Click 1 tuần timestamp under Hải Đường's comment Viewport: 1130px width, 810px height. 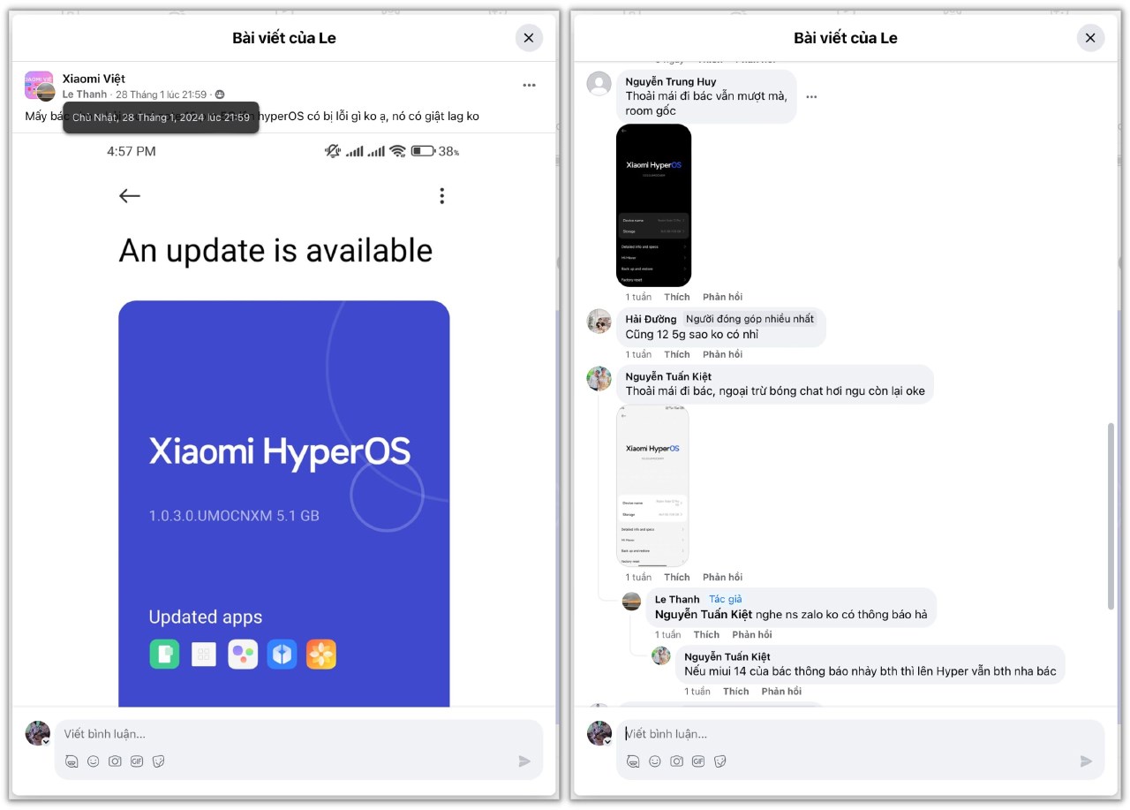[x=638, y=354]
